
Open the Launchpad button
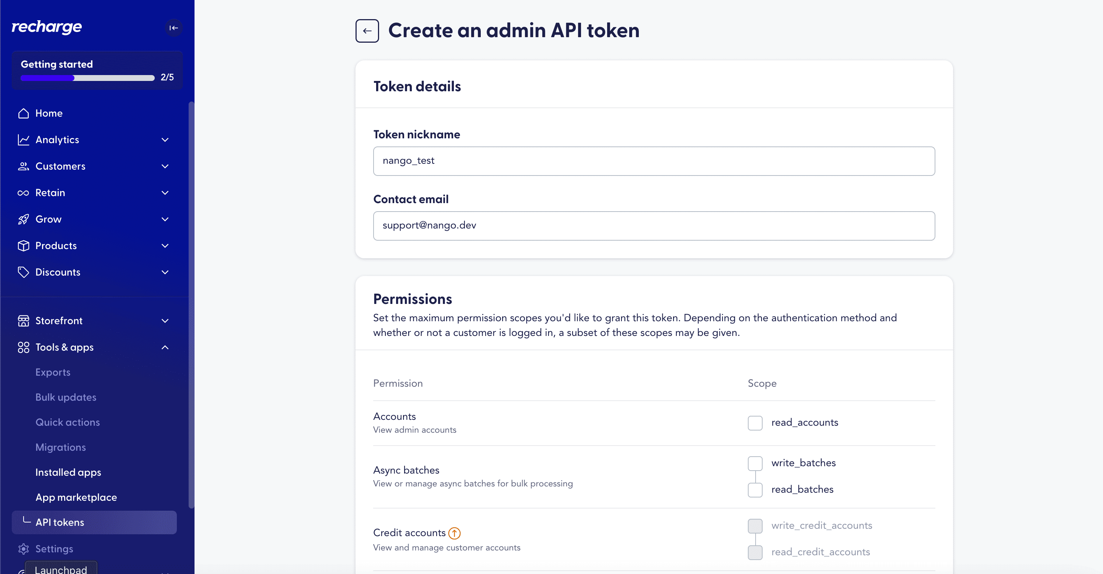point(61,569)
